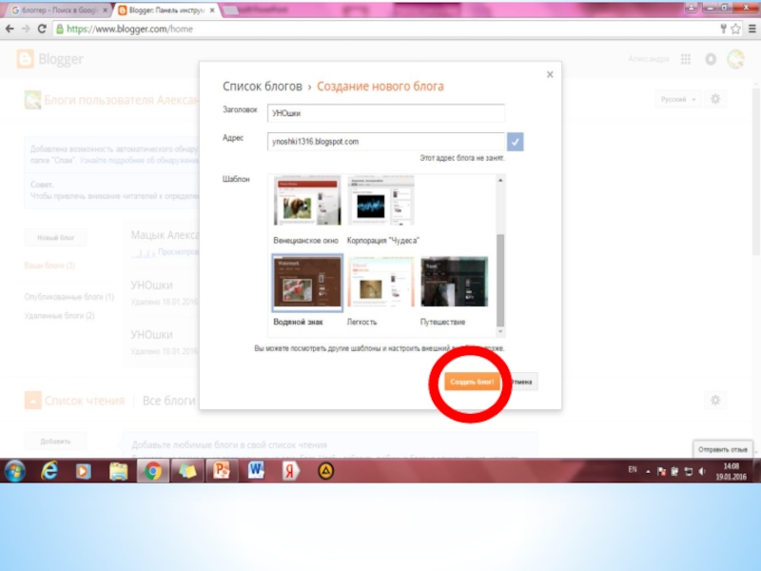The image size is (761, 571).
Task: Click the template list scroll-up arrow
Action: coord(500,180)
